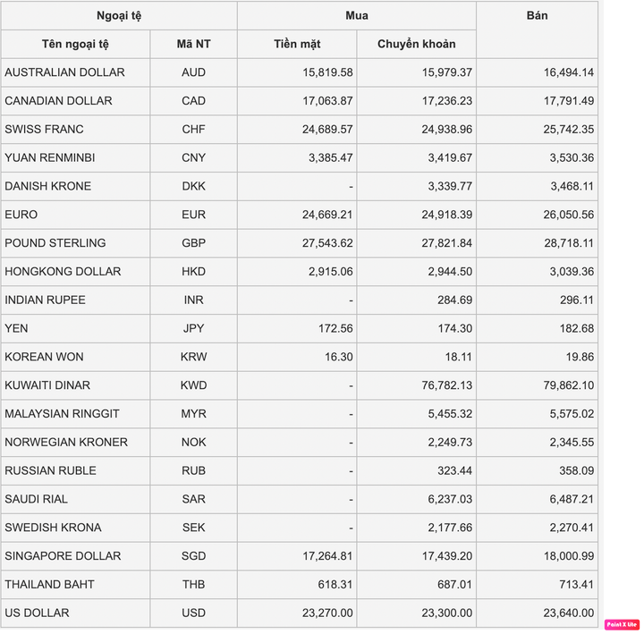Select the RUSSIAN RUBLE name cell
The image size is (644, 634).
[x=50, y=470]
